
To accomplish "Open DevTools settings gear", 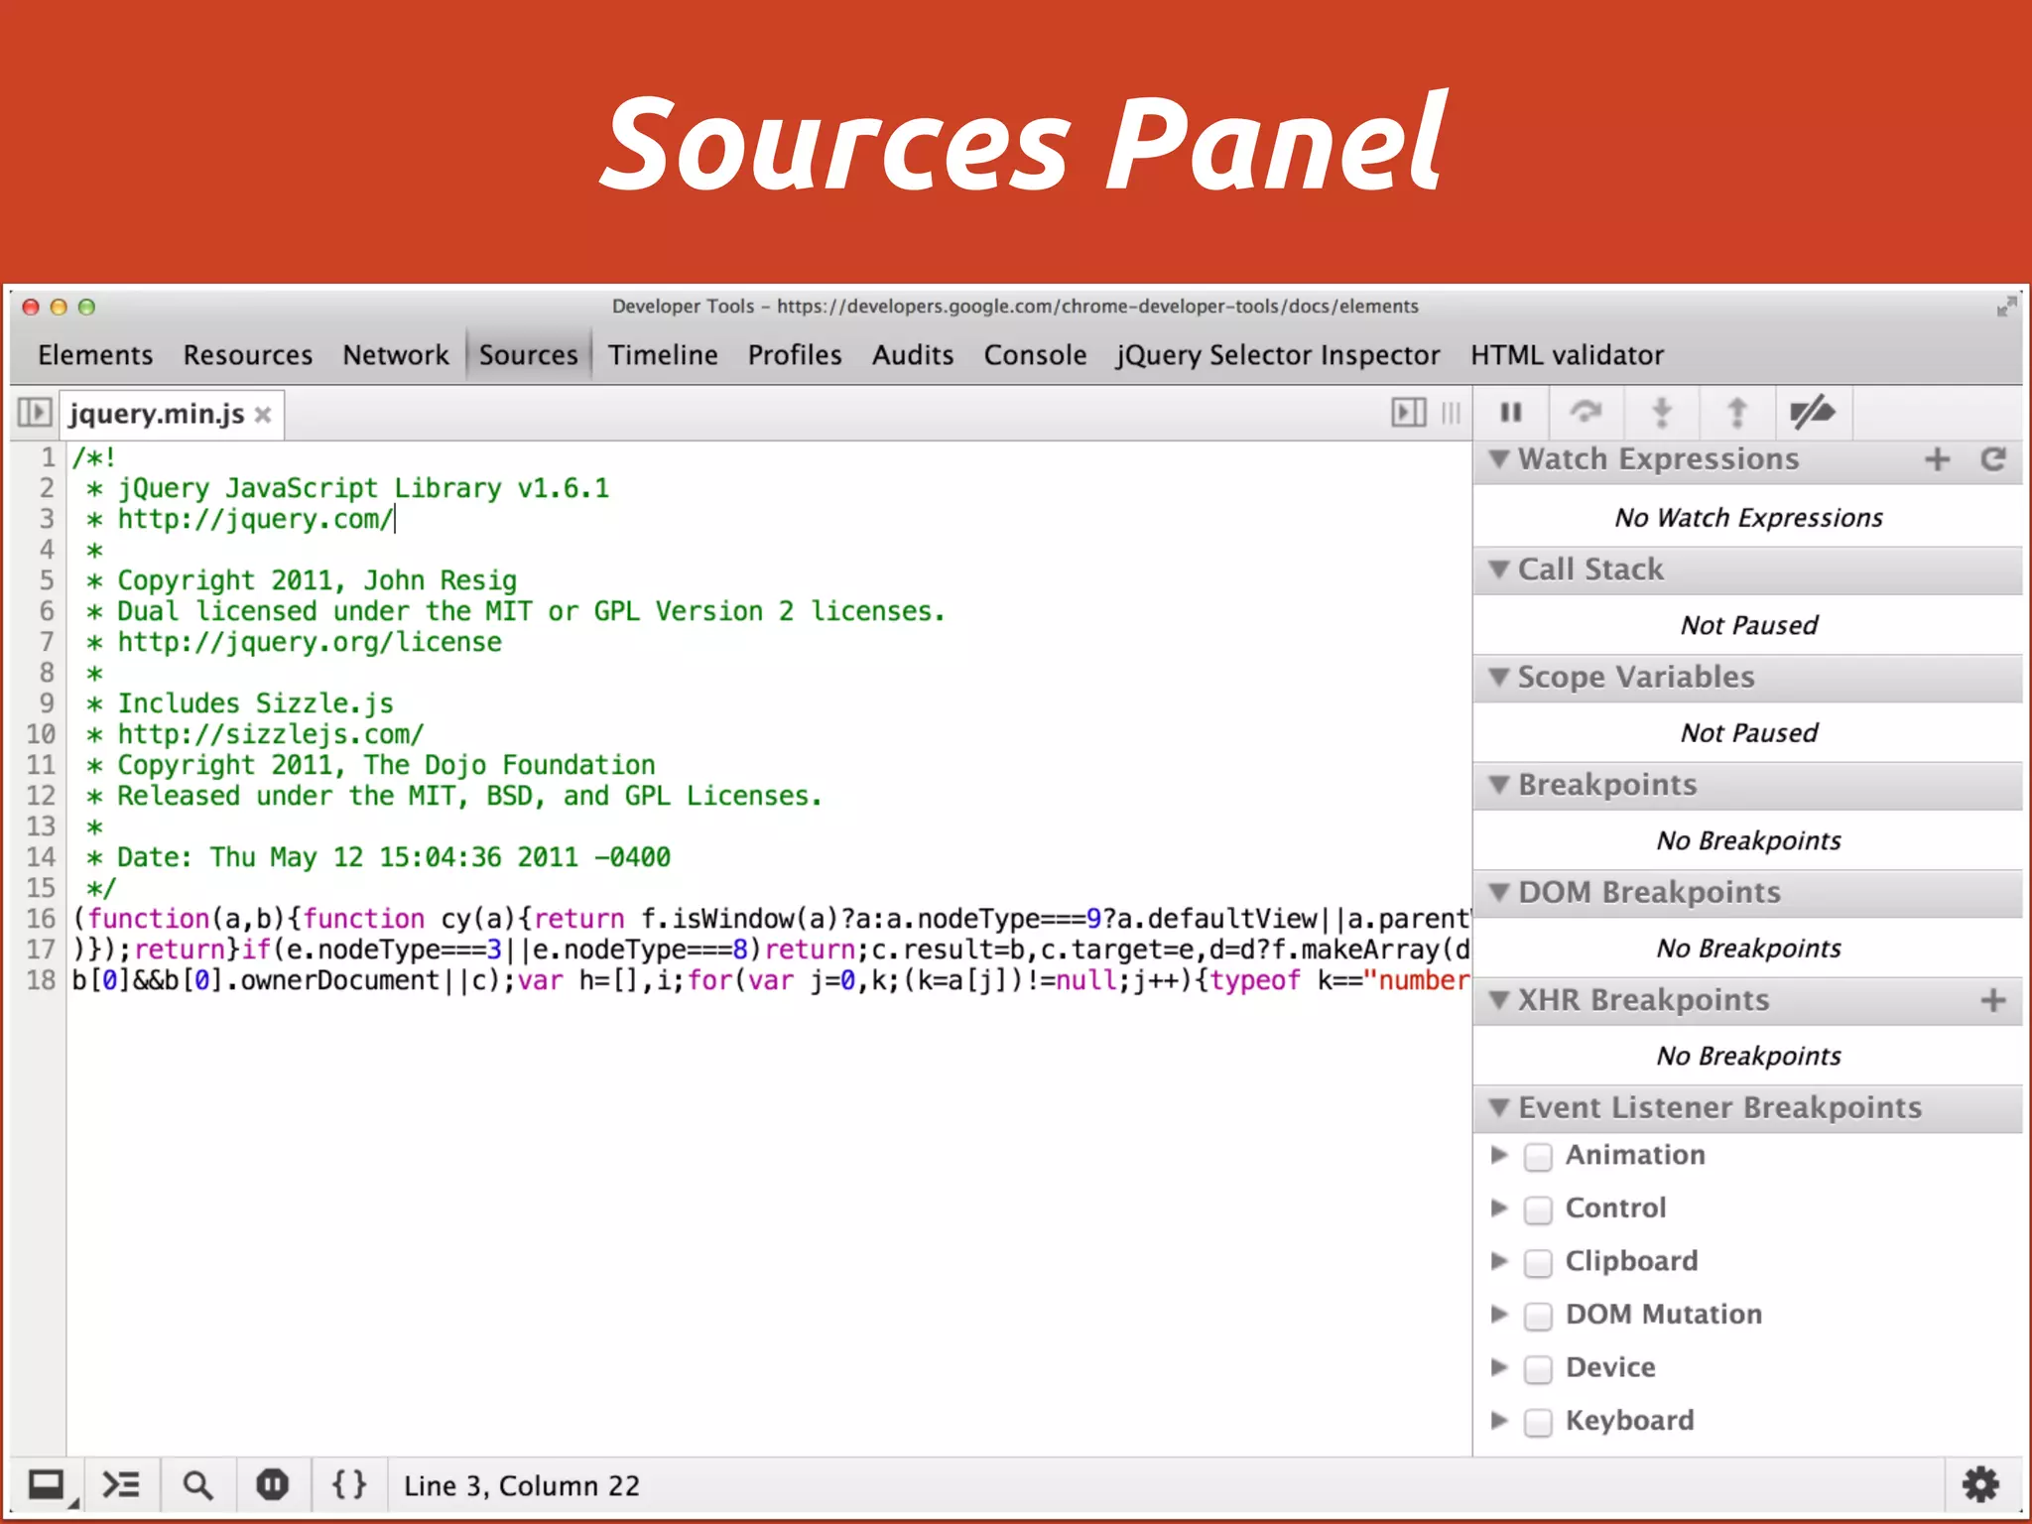I will tap(1981, 1485).
